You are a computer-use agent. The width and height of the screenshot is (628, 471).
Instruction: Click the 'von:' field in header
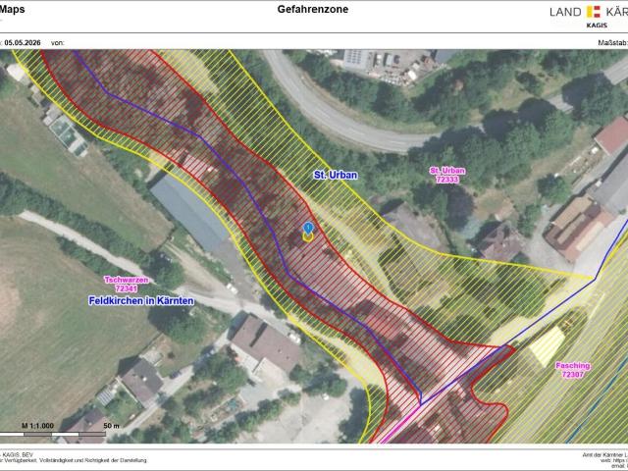[58, 43]
